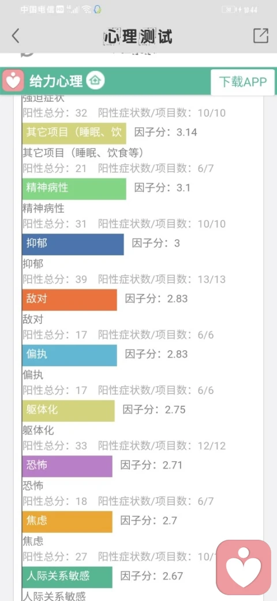Tap the yellow-green 躯体化 bar
277x601 pixels.
[x=69, y=410]
